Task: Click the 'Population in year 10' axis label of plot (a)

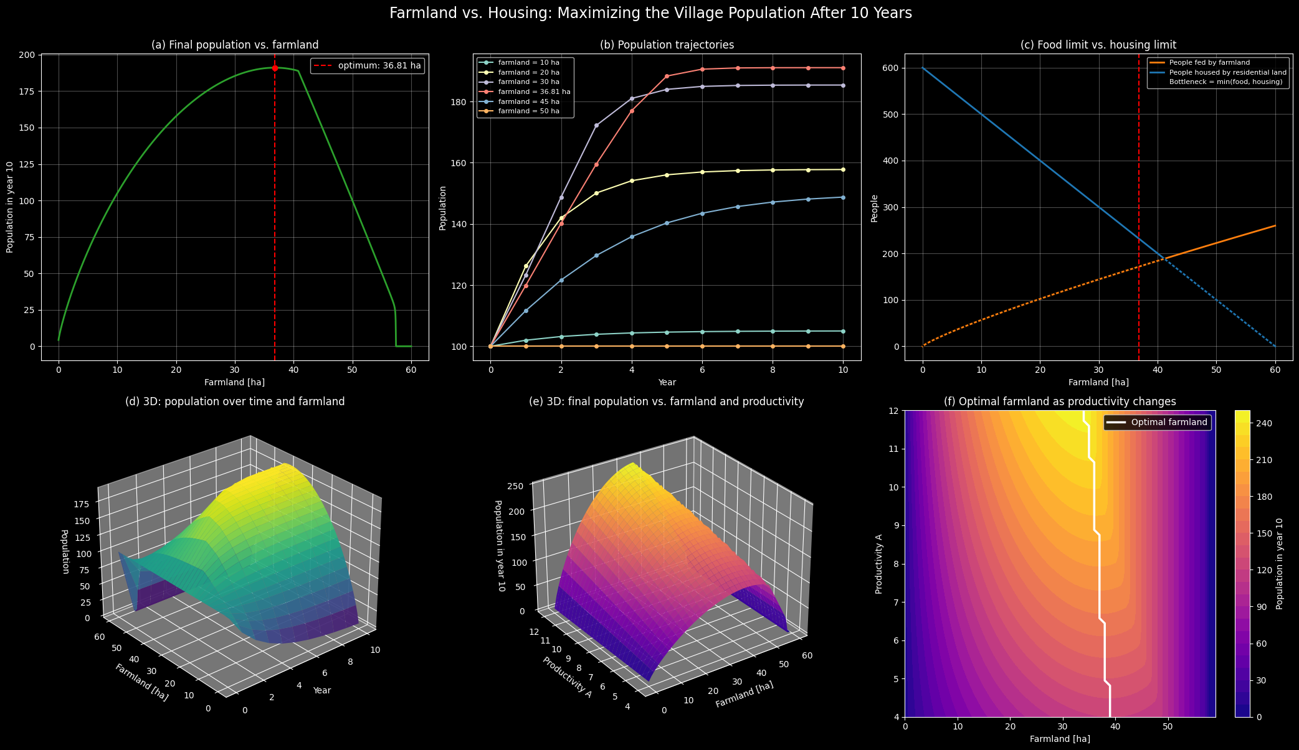Action: (x=10, y=207)
